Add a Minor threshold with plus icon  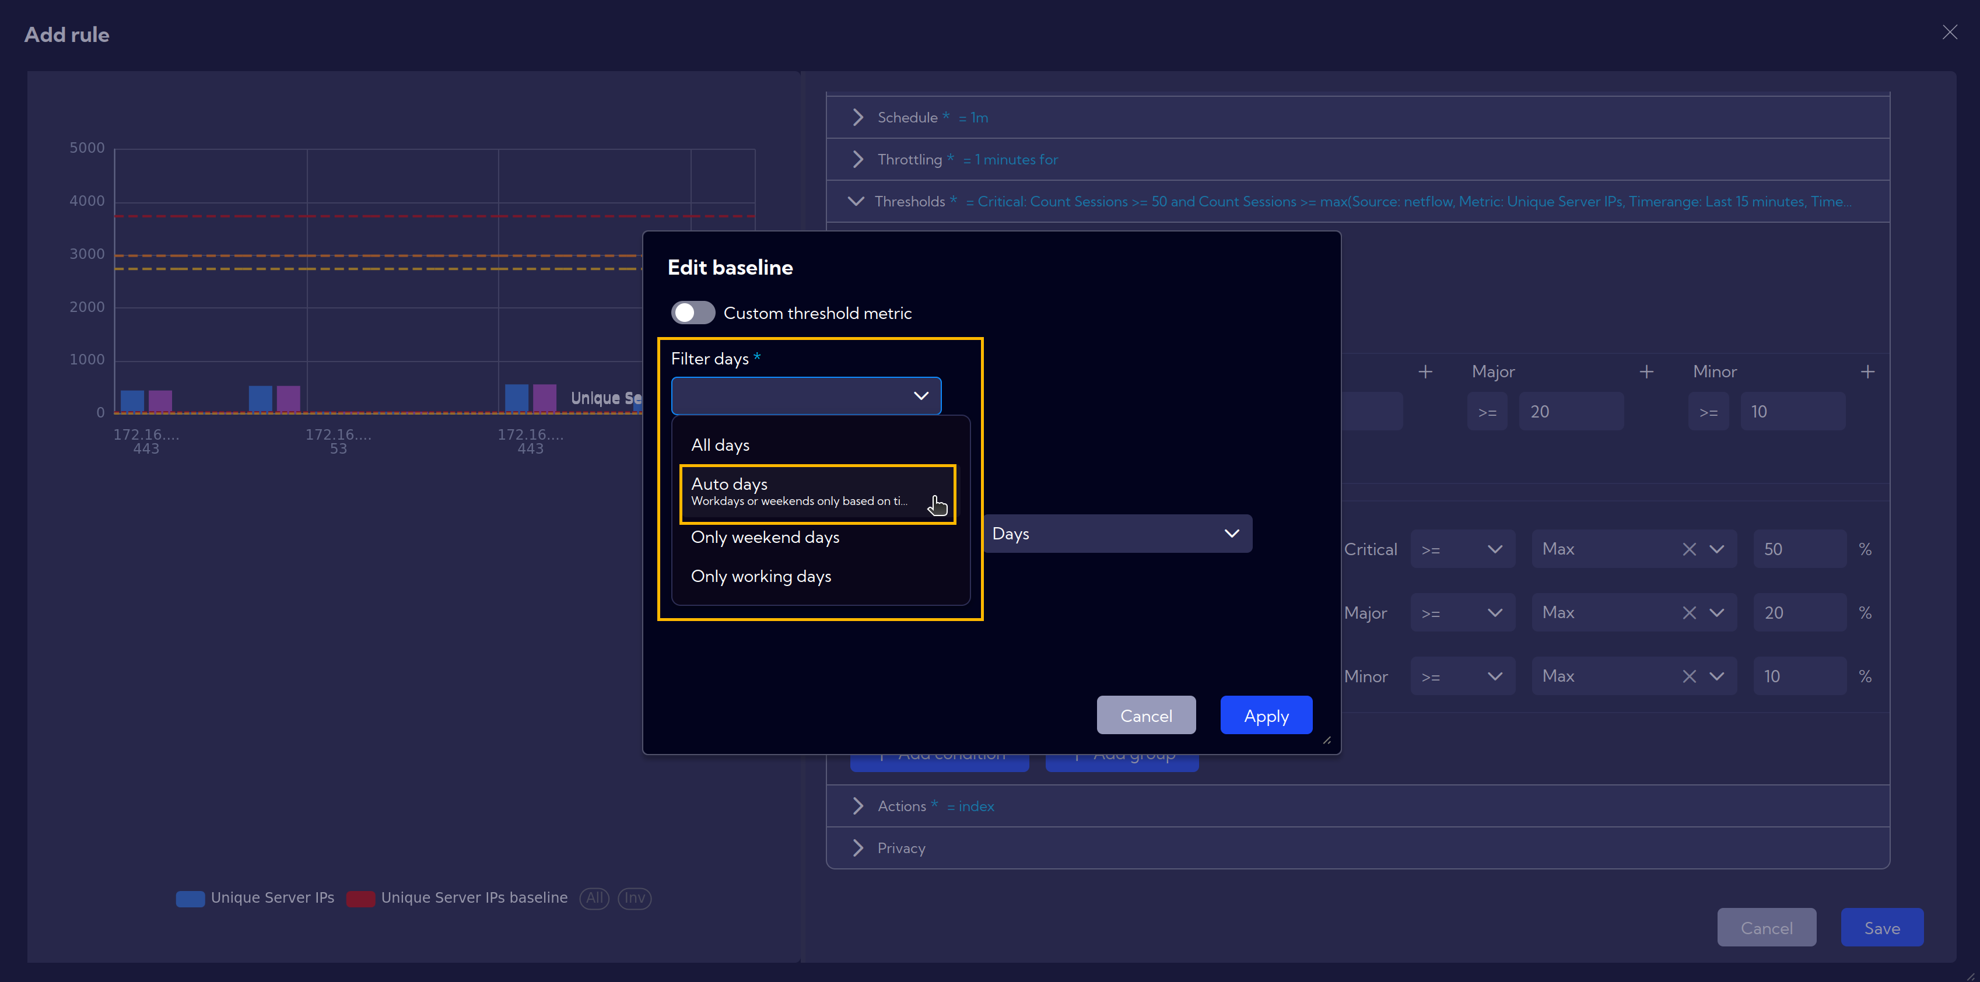[1867, 372]
